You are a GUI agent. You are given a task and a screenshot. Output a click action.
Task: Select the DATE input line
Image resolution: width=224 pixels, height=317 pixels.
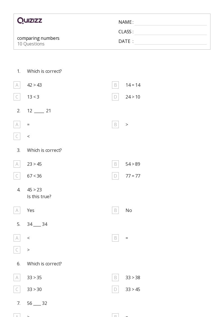(171, 41)
